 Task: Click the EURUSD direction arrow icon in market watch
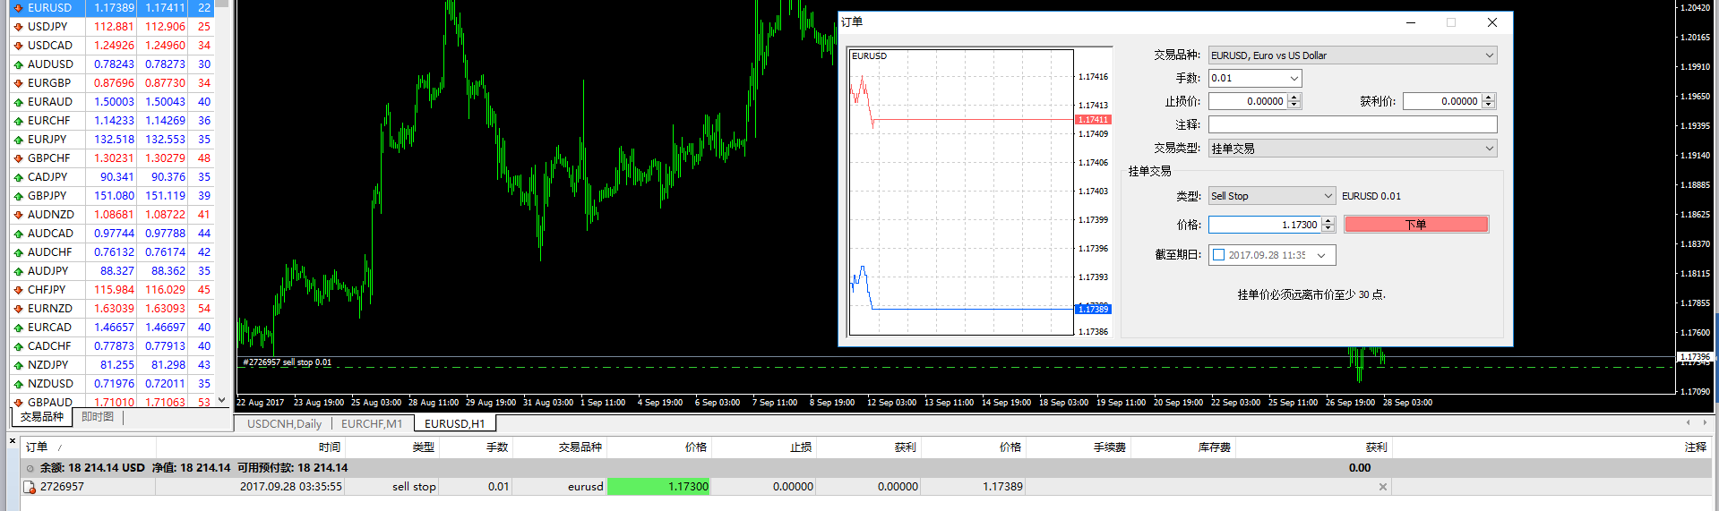point(18,8)
